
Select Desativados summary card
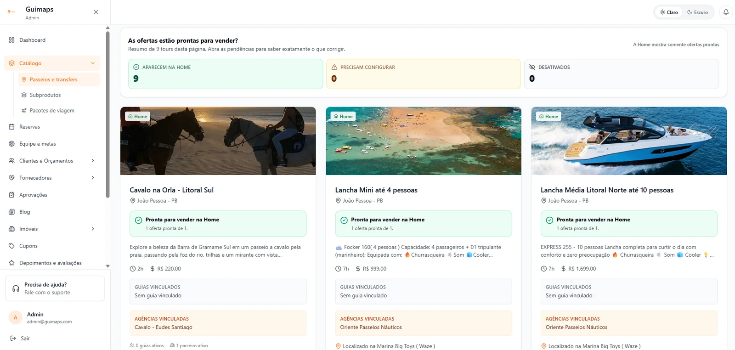point(622,74)
